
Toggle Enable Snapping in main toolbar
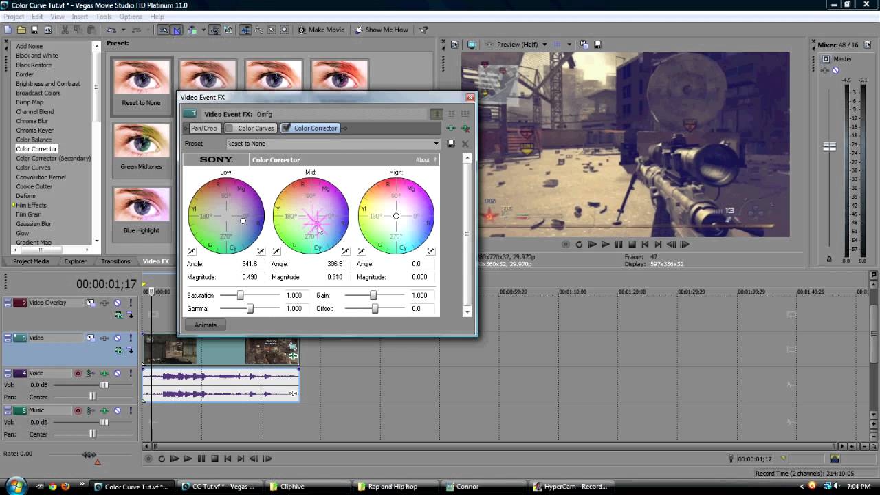(x=164, y=30)
